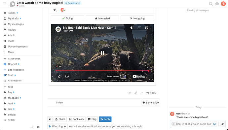Screen dimensions: 228x130
Task: Open the official tag
Action: [12, 114]
